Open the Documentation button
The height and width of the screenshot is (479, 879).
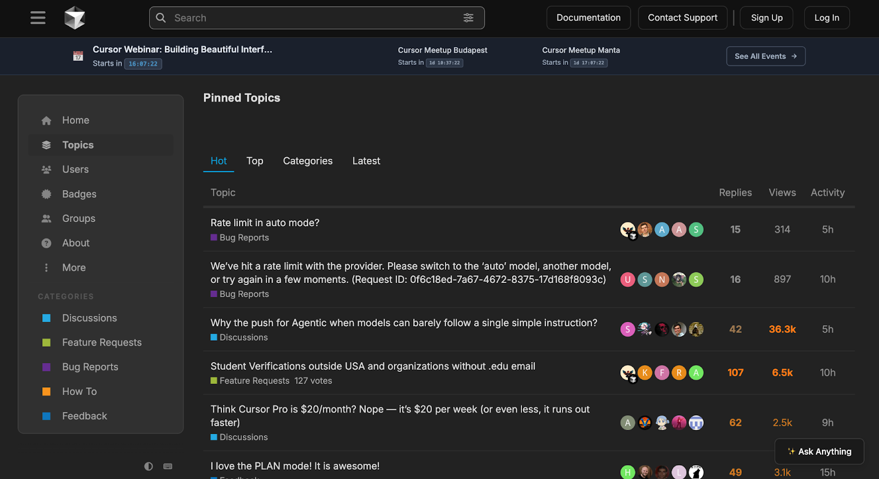(x=588, y=18)
